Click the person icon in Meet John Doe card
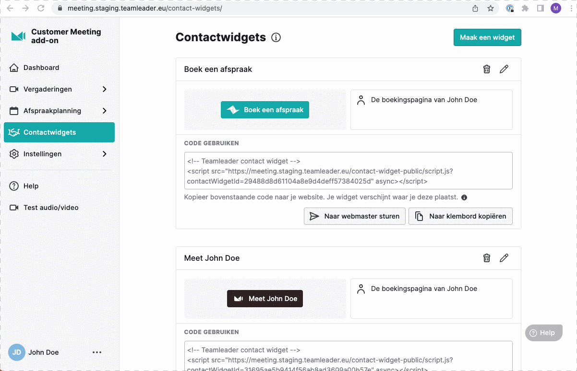Viewport: 577px width, 371px height. pos(361,289)
